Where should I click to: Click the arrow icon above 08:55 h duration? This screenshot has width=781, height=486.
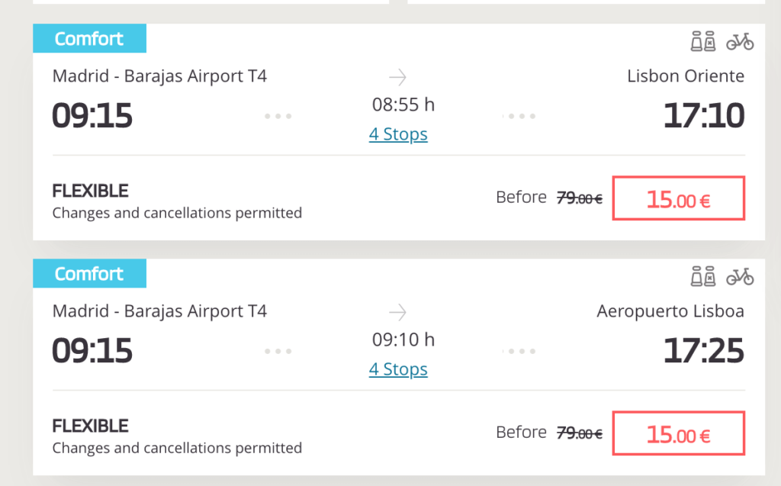tap(398, 76)
